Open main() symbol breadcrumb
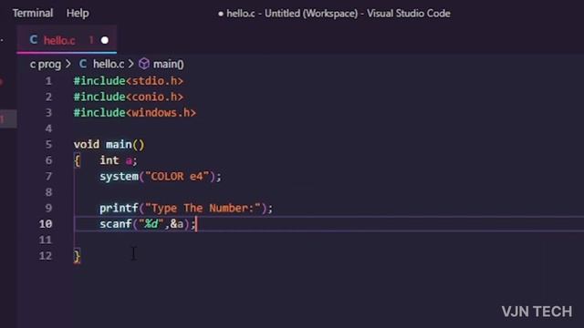 (x=168, y=65)
